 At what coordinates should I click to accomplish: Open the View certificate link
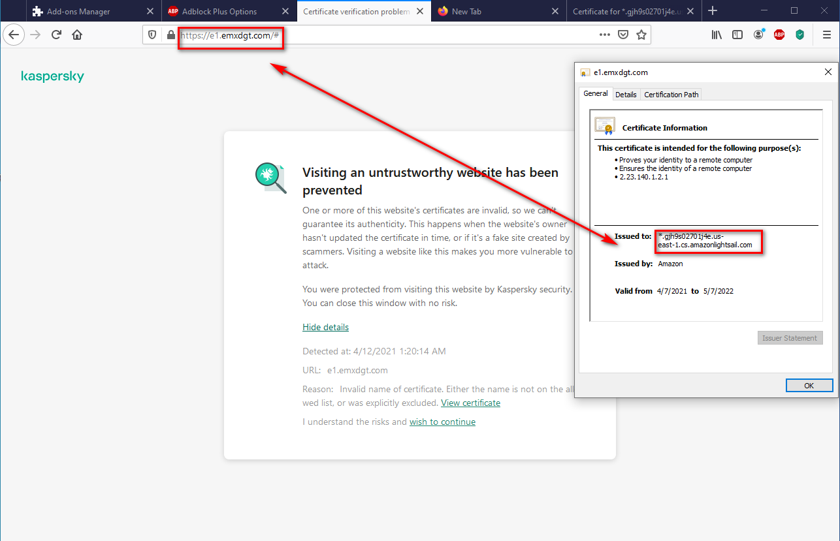470,403
